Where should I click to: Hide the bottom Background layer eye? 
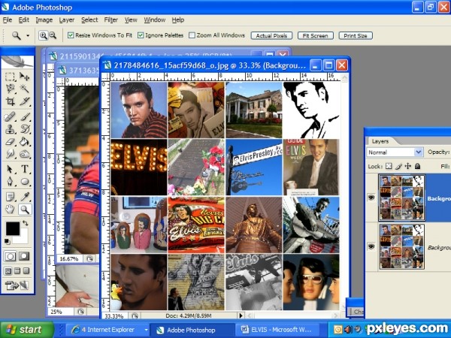371,246
